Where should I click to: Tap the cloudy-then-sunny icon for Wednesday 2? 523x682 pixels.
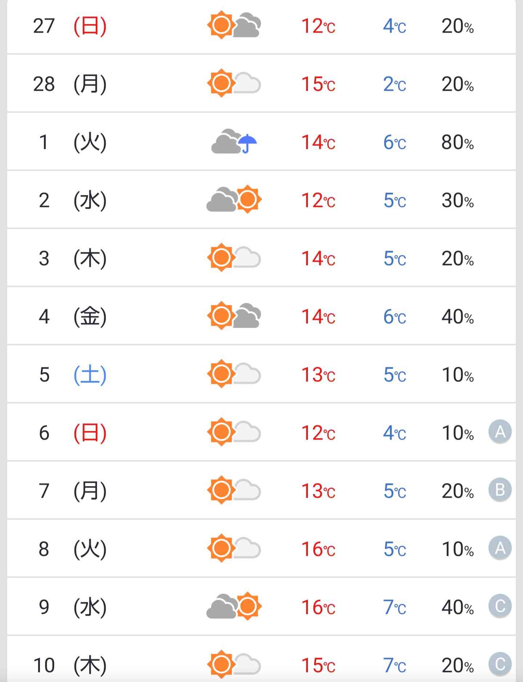click(x=234, y=199)
